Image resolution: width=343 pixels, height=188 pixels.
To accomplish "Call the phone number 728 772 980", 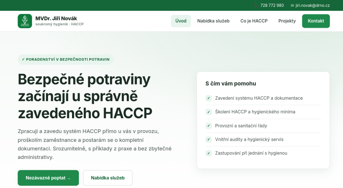I will [x=272, y=5].
